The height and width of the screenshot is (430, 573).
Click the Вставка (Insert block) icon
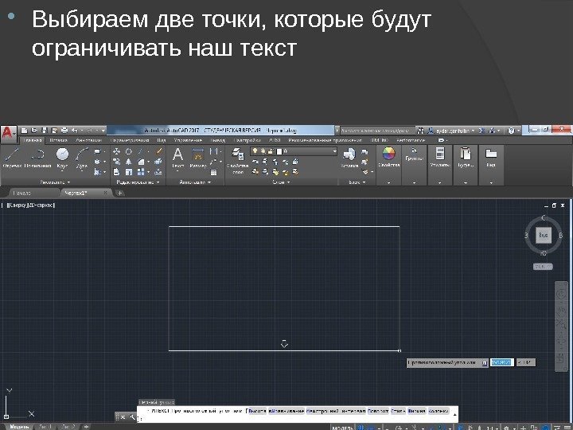(349, 158)
